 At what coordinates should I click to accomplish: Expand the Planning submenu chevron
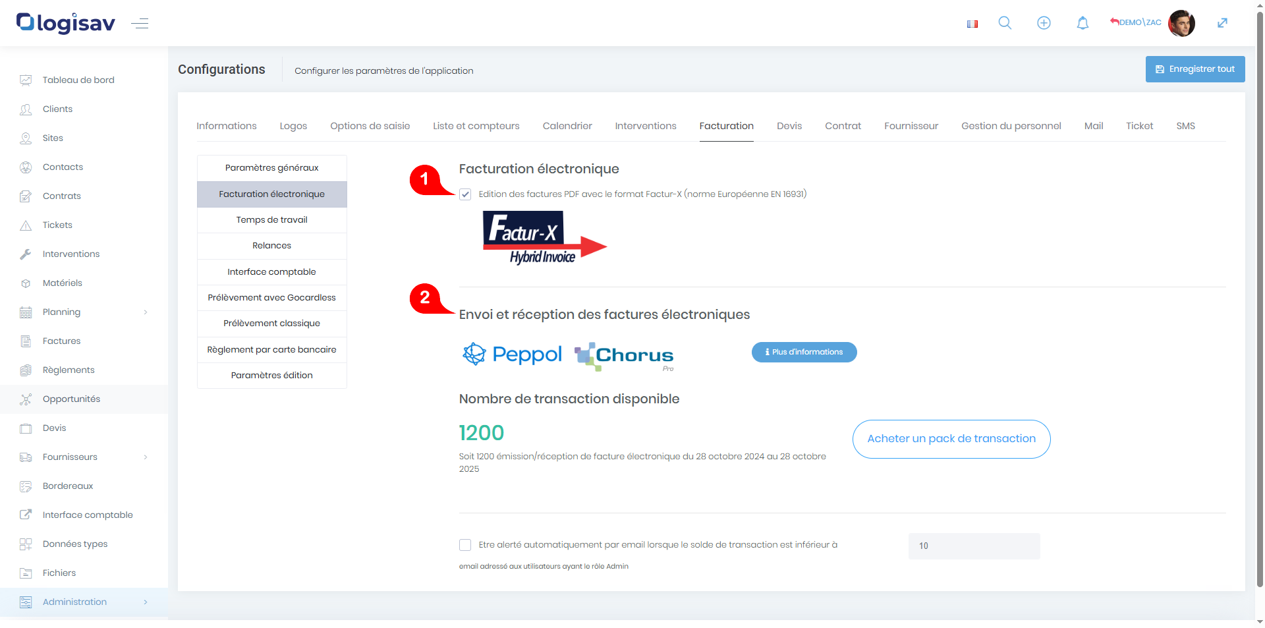(146, 312)
